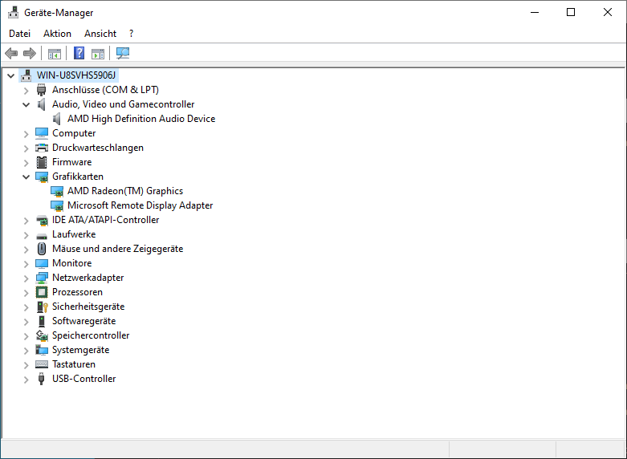Expand the Softwaregeräte category arrow
This screenshot has height=459, width=627.
[26, 322]
